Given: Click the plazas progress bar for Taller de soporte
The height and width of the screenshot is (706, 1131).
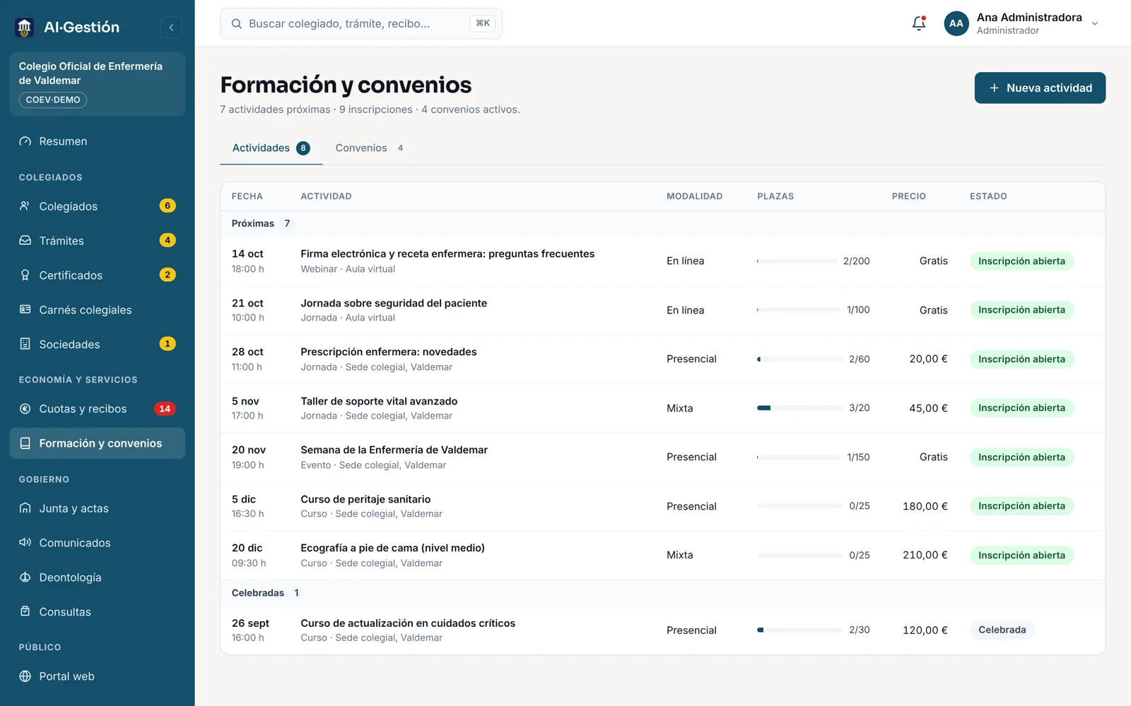Looking at the screenshot, I should click(799, 408).
